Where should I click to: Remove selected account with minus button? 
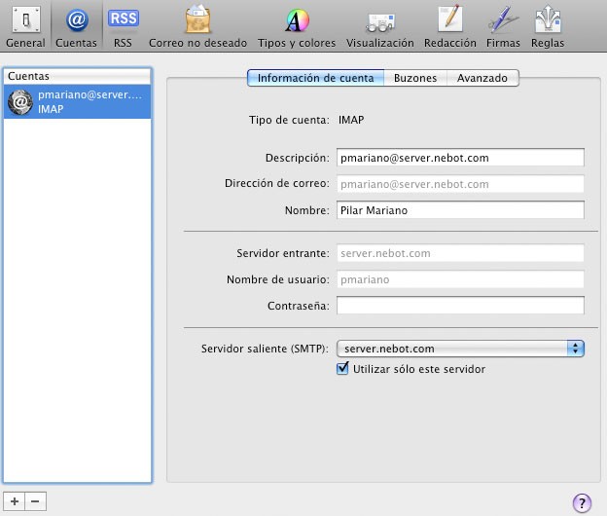[x=35, y=501]
